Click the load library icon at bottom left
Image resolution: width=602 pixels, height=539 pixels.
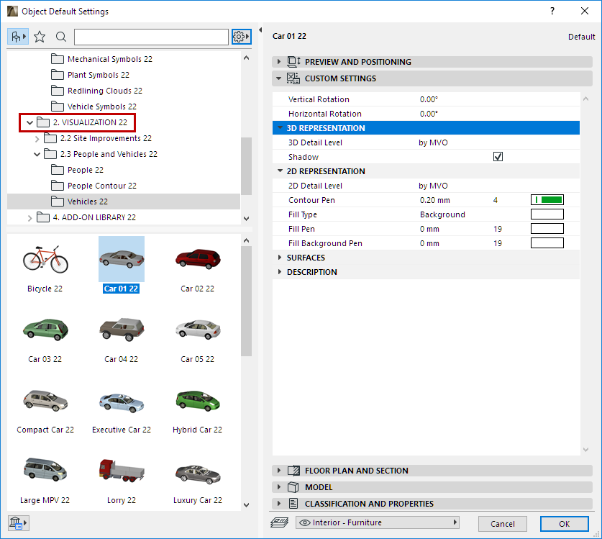[x=18, y=522]
